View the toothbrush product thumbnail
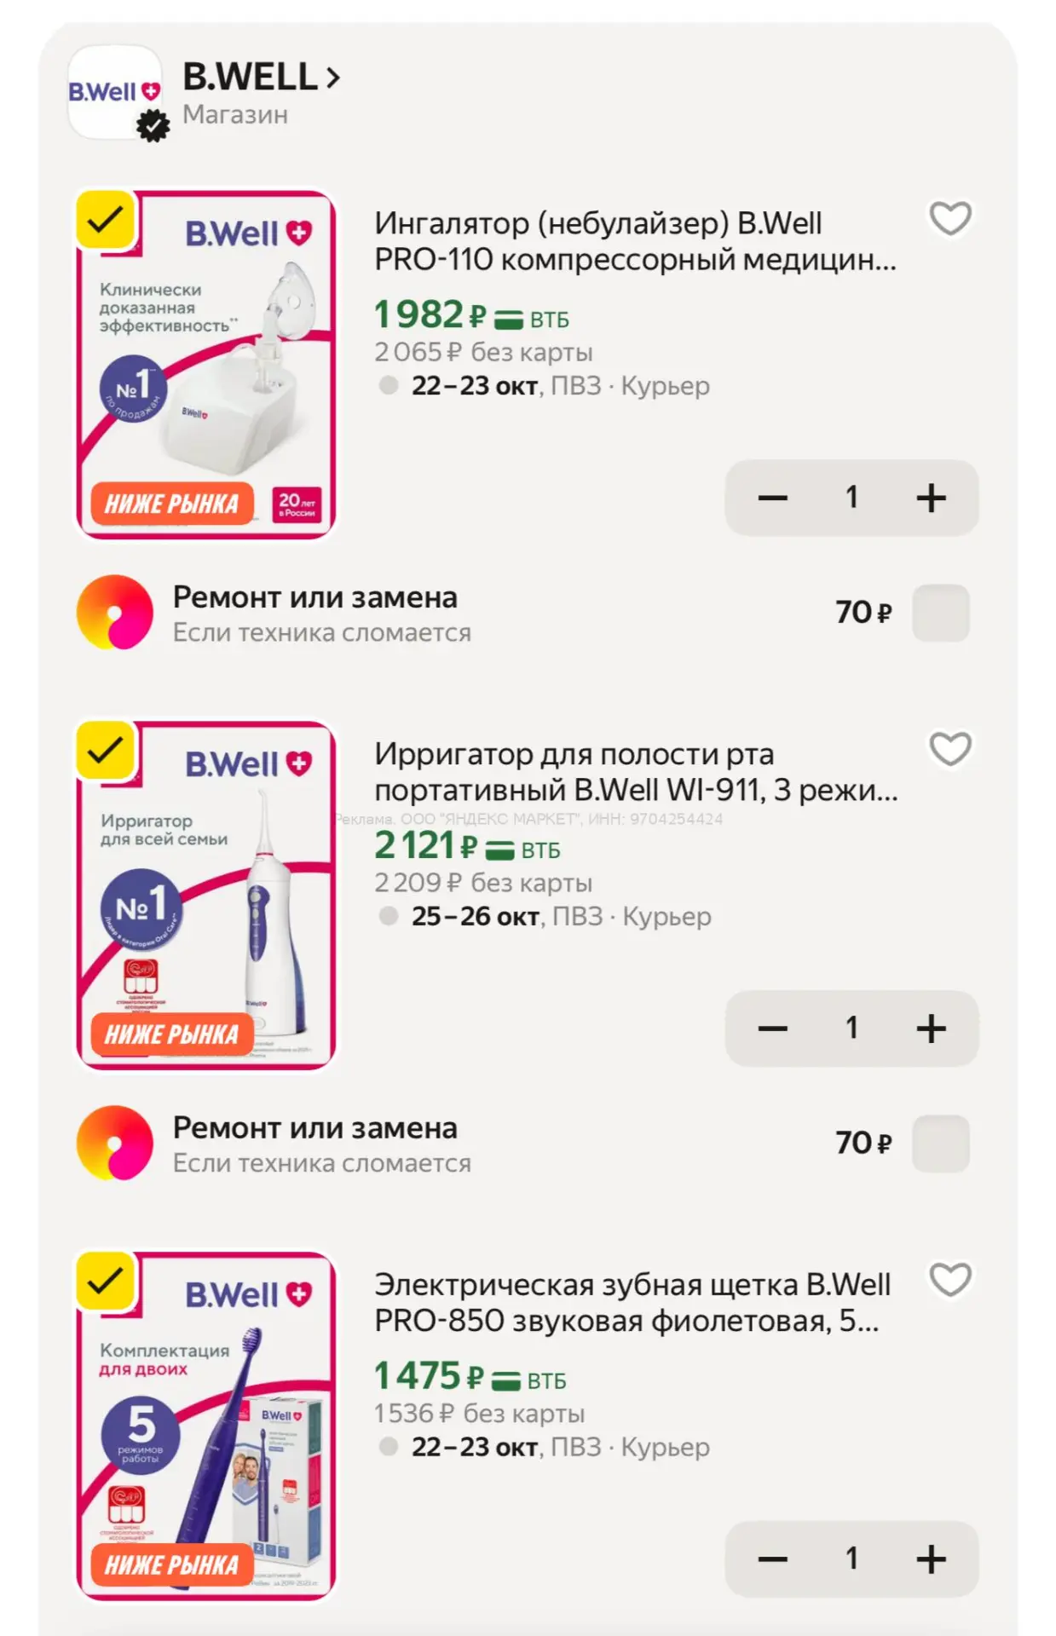 [206, 1426]
